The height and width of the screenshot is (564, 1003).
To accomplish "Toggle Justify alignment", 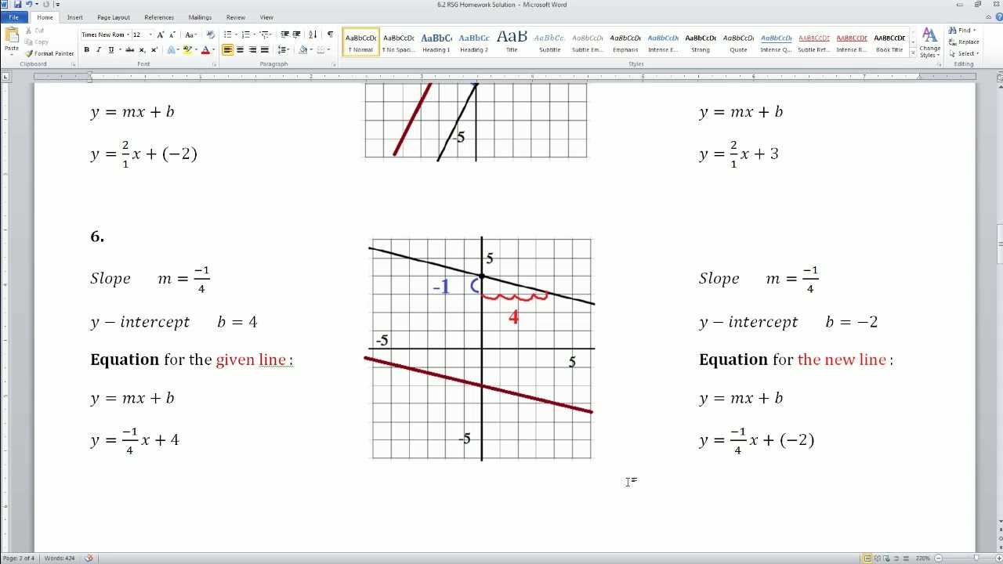I will pos(265,50).
